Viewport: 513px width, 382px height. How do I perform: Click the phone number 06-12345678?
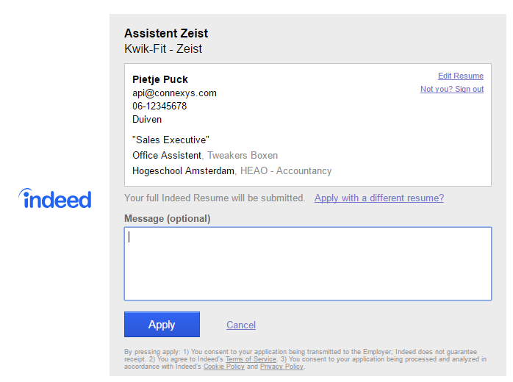pyautogui.click(x=159, y=106)
